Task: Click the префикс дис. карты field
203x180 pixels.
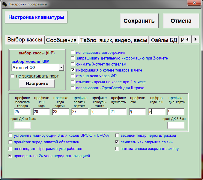Action: pos(176,111)
